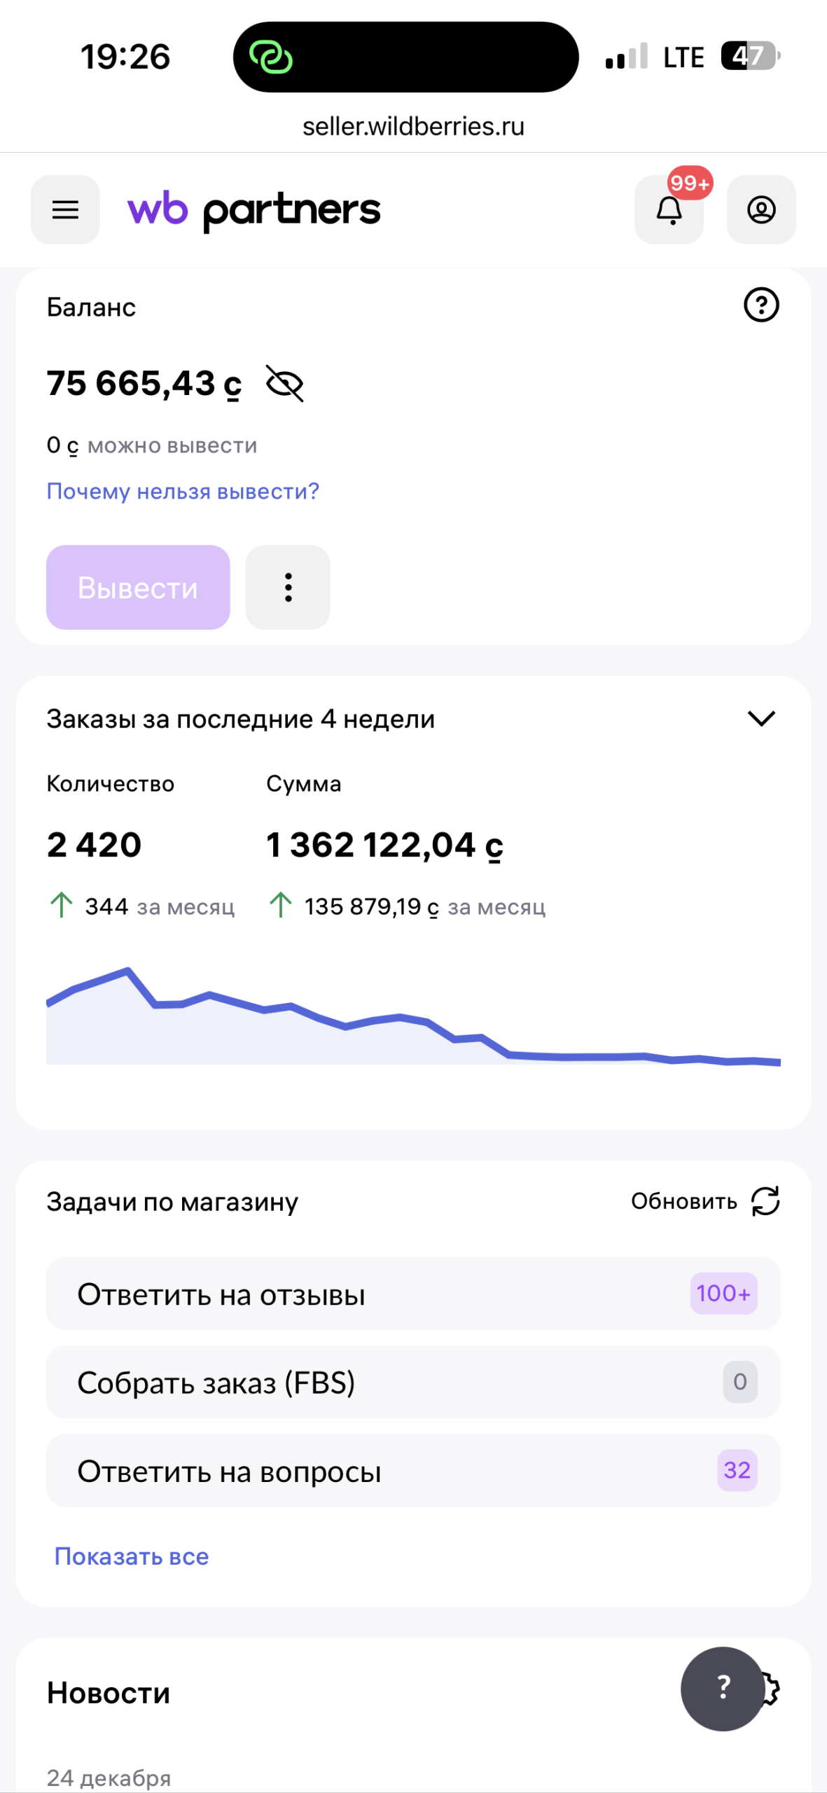Open 'Ответить на вопросы' task
The height and width of the screenshot is (1793, 827).
coord(413,1470)
